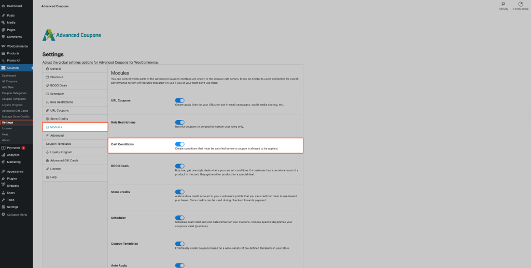
Task: Click the Analytics bar chart icon
Action: click(x=4, y=155)
